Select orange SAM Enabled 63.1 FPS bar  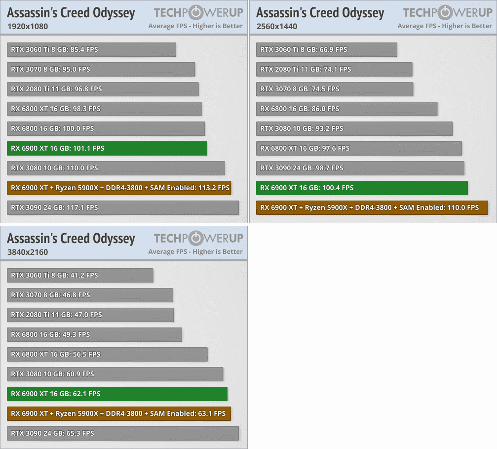point(119,413)
